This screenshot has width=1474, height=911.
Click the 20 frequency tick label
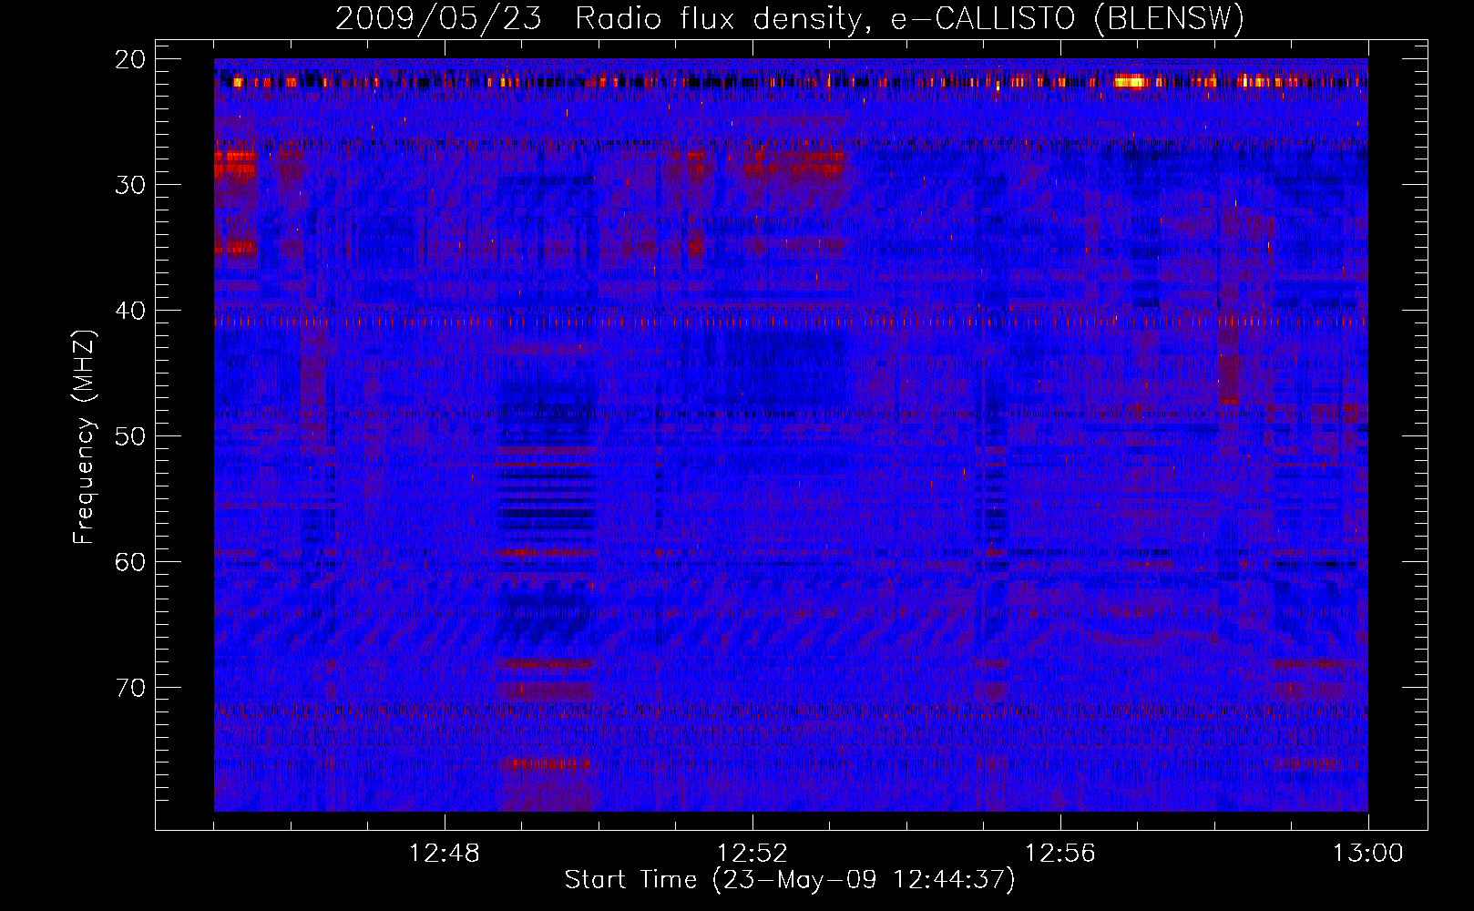pos(130,59)
